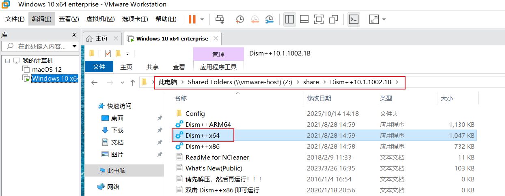505x196 pixels.
Task: Open the dropdown arrow beside the Suspend button
Action: (202, 19)
